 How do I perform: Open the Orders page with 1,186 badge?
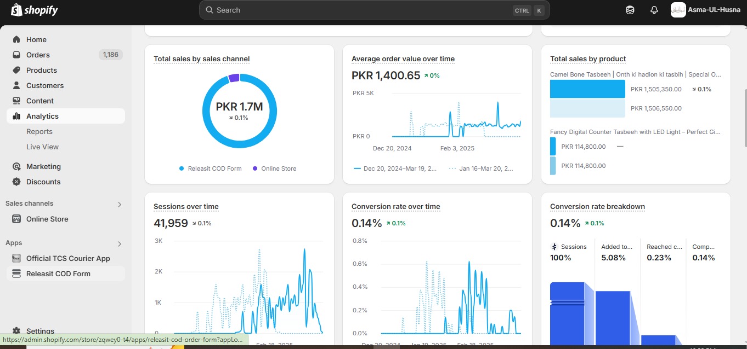tap(38, 55)
